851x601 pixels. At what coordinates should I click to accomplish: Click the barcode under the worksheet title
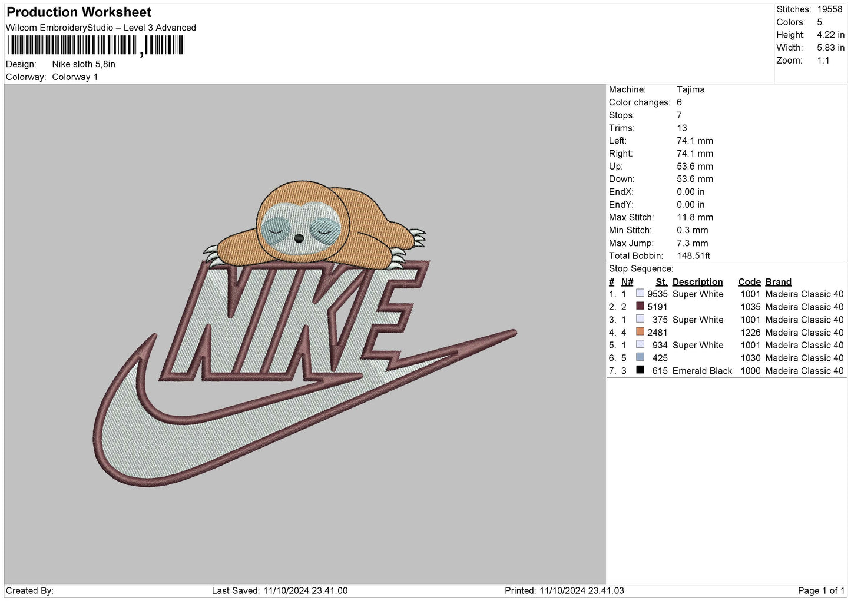[x=97, y=45]
